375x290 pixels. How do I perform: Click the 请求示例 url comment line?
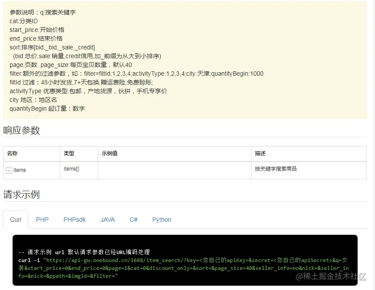point(84,252)
